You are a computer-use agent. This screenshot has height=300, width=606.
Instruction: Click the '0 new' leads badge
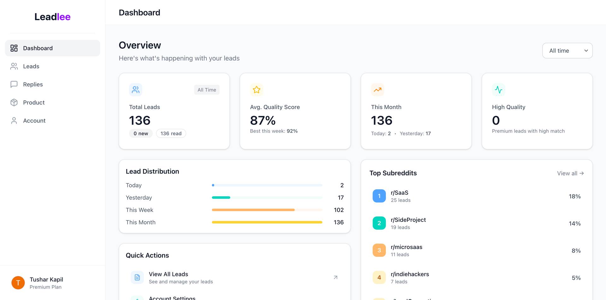pyautogui.click(x=141, y=134)
